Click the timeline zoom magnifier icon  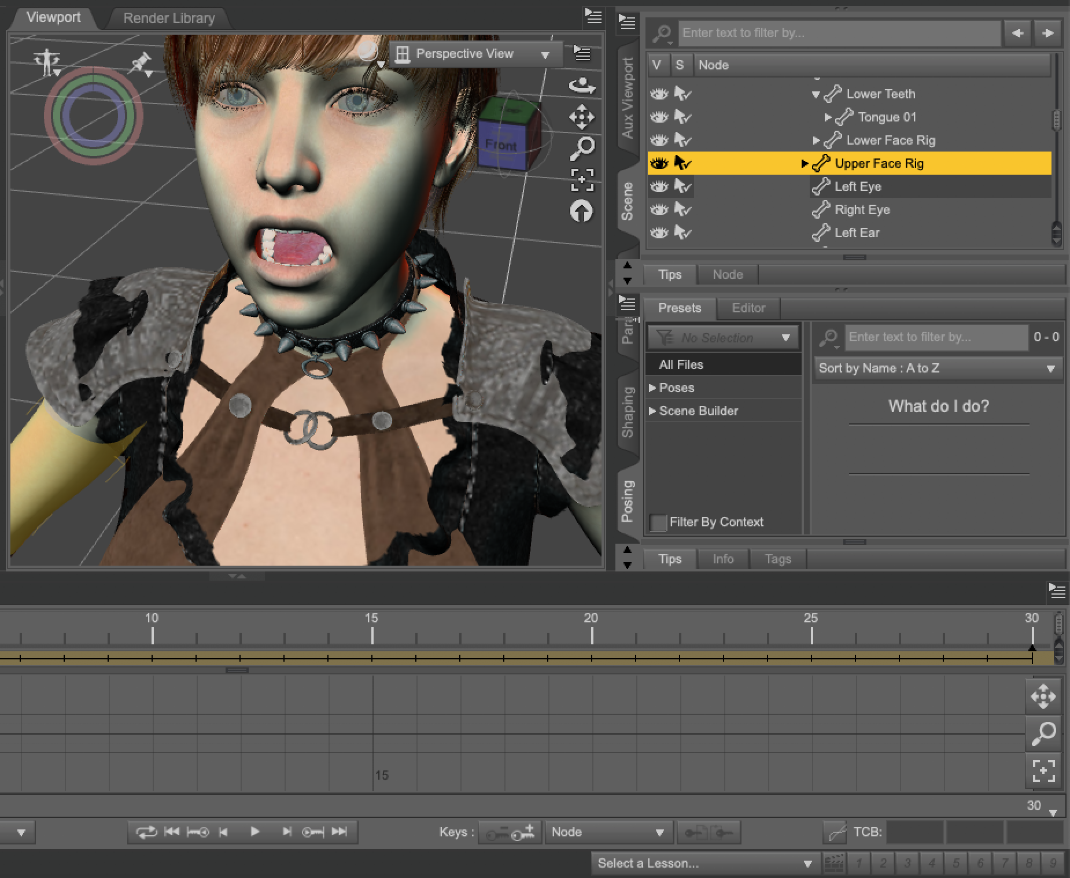[1043, 733]
